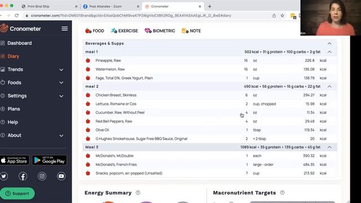Image resolution: width=361 pixels, height=203 pixels.
Task: Click the 484.35 kcal value for French Fries
Action: [309, 165]
